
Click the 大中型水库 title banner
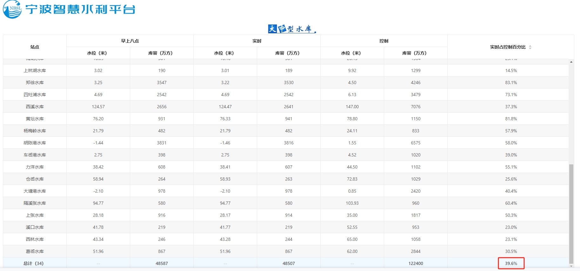click(x=292, y=29)
